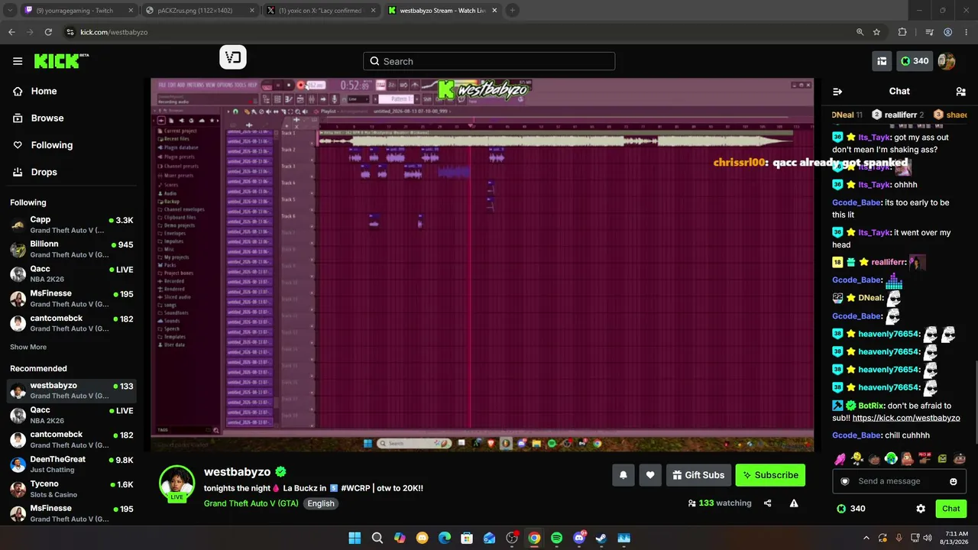Screen dimensions: 978x550
Task: Open the emote picker smiley icon
Action: (x=954, y=481)
